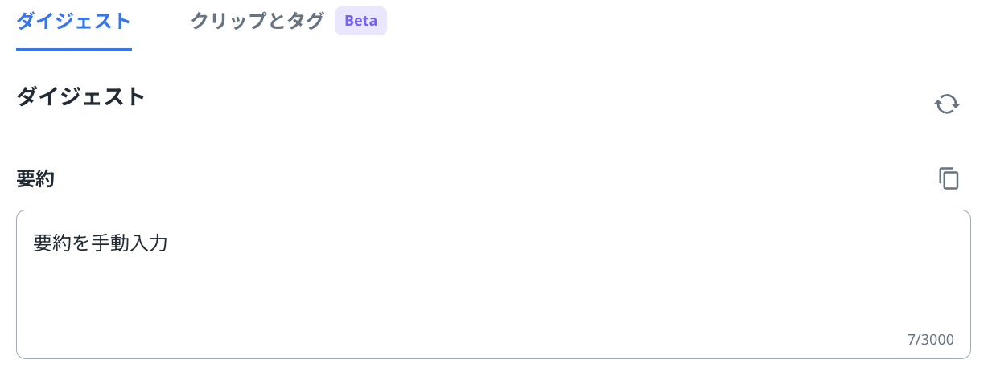This screenshot has height=376, width=992.
Task: Click the 7/3000 character counter
Action: (x=930, y=340)
